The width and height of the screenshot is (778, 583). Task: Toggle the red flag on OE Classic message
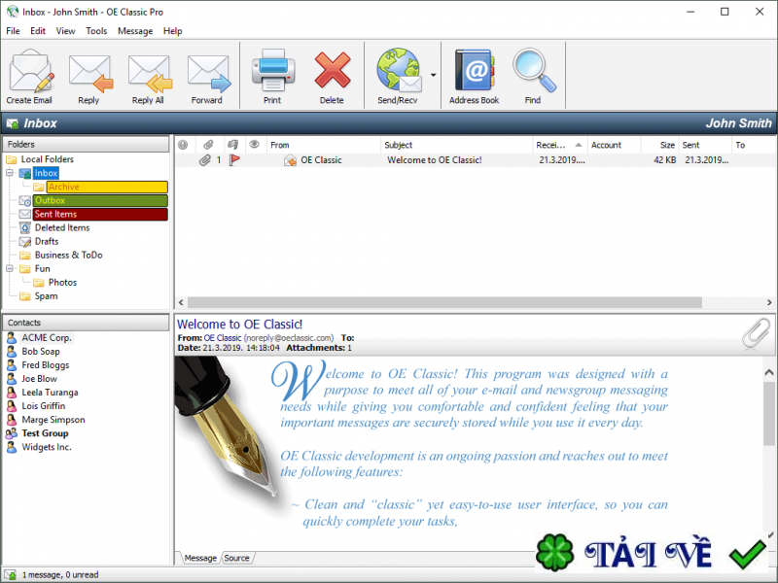point(234,159)
